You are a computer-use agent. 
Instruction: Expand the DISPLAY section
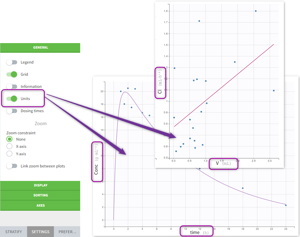point(40,185)
